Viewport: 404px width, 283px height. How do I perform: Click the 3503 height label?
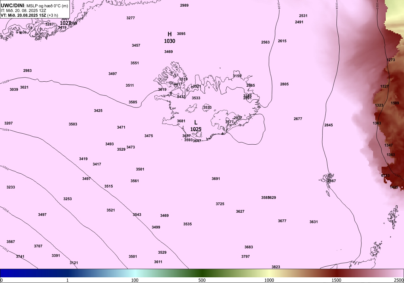[x=73, y=124]
